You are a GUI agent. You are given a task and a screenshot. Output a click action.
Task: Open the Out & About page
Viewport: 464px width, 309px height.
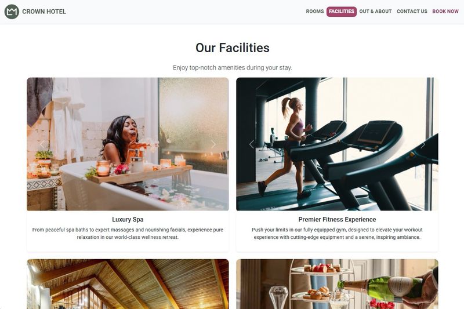coord(375,12)
